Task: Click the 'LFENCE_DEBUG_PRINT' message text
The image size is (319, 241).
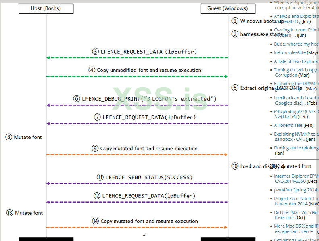Action: point(149,99)
